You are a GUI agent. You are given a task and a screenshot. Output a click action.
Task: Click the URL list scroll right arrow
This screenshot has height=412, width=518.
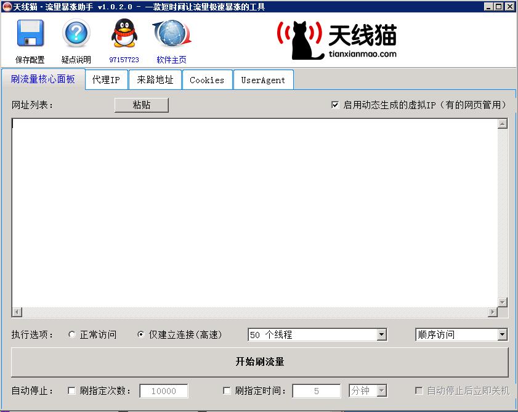click(493, 312)
